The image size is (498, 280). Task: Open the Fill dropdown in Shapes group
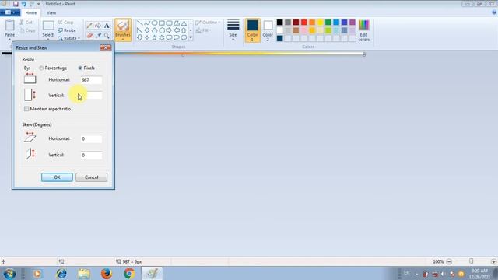(203, 30)
